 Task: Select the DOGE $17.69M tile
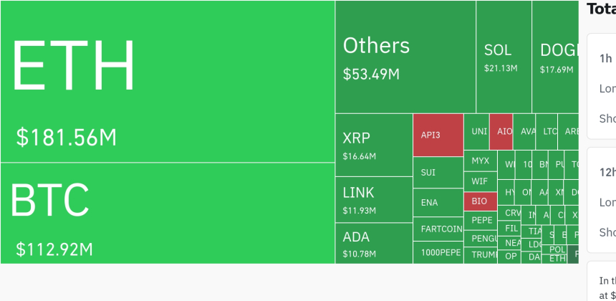click(x=555, y=57)
